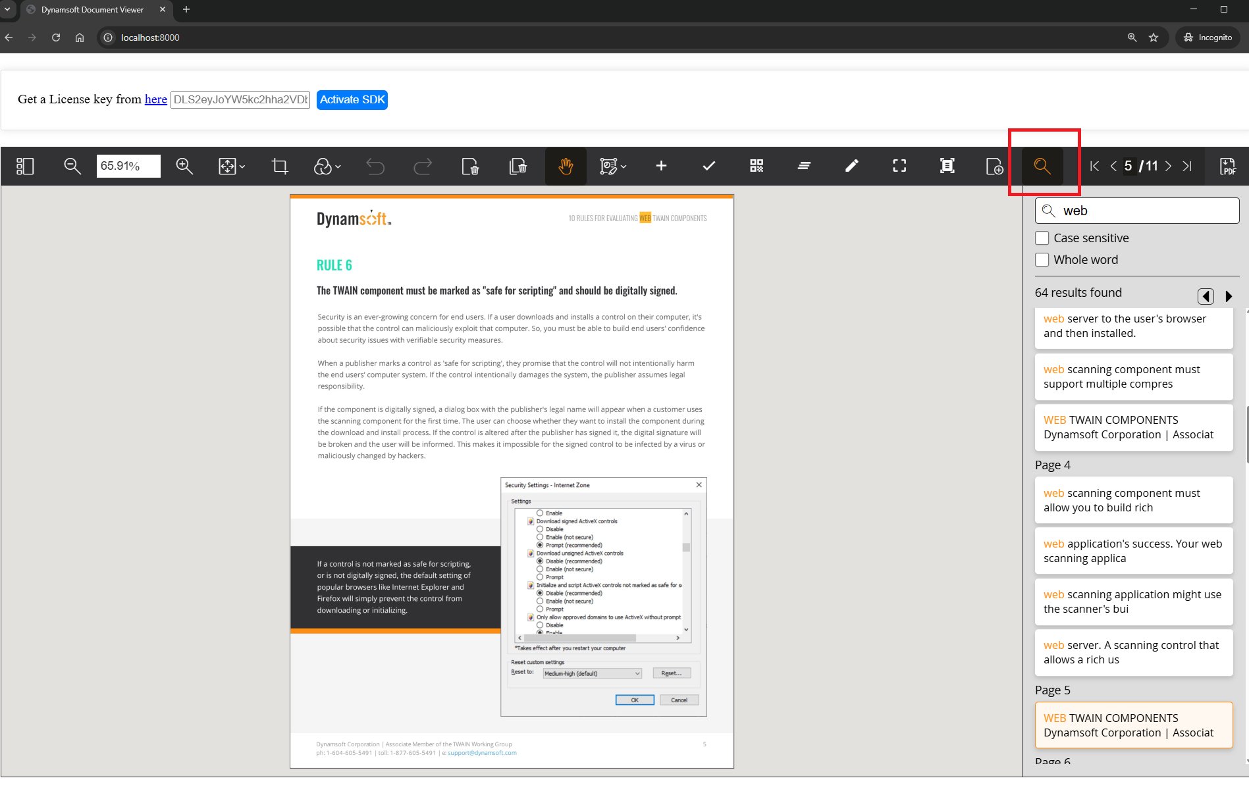Toggle the thumbnail sidebar panel
The height and width of the screenshot is (797, 1249).
tap(25, 166)
